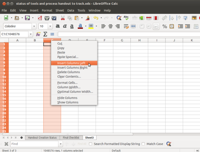
Task: Click the Sort icon
Action: pyautogui.click(x=164, y=18)
